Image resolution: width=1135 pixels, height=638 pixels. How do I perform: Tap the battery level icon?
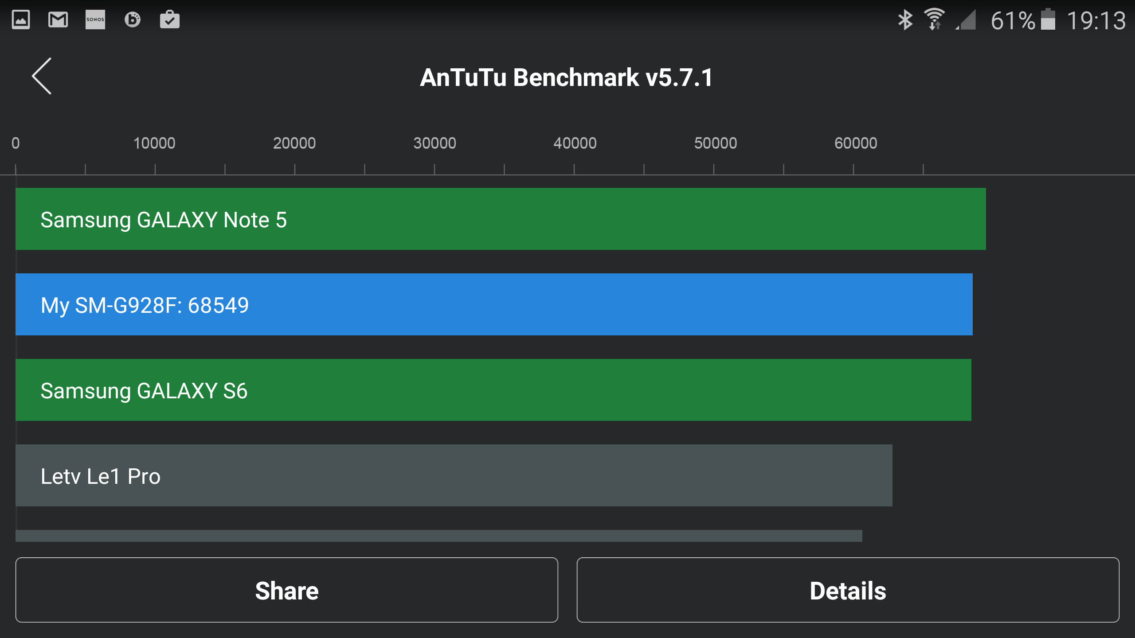click(x=1048, y=19)
